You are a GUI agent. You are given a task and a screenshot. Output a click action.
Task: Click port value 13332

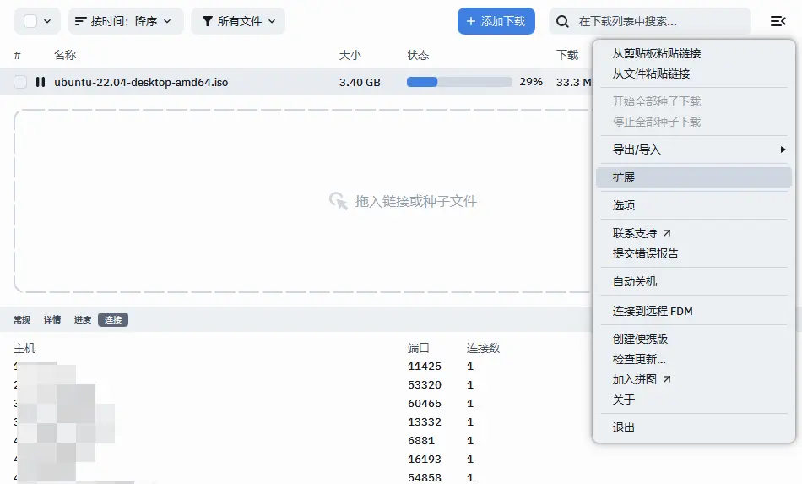425,422
